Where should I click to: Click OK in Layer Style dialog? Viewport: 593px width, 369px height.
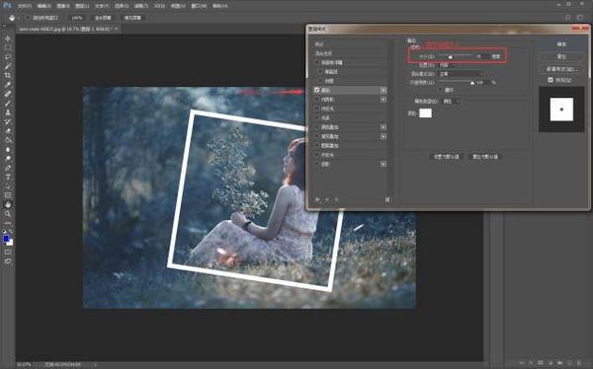point(561,44)
